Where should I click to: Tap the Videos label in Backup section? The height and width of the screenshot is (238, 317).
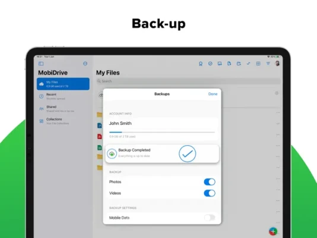pos(115,193)
